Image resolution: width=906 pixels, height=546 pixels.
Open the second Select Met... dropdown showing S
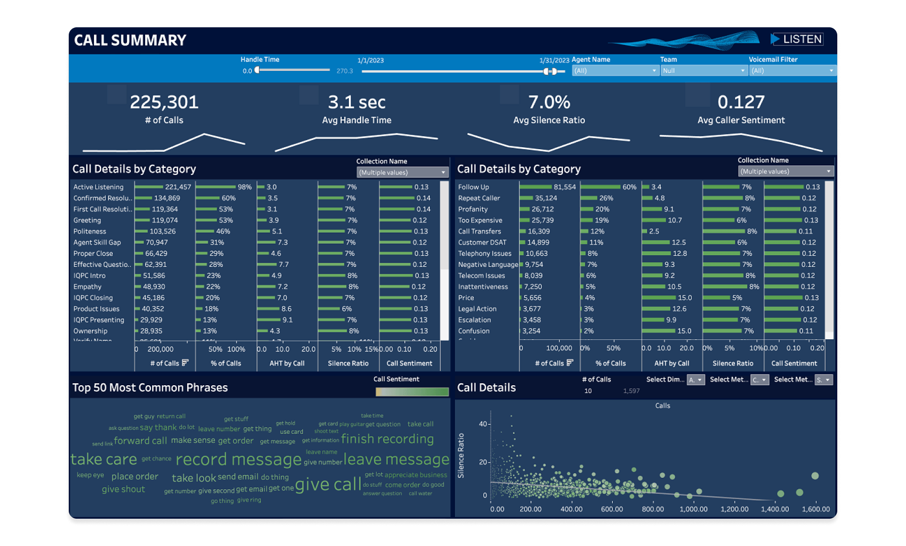[x=824, y=380]
